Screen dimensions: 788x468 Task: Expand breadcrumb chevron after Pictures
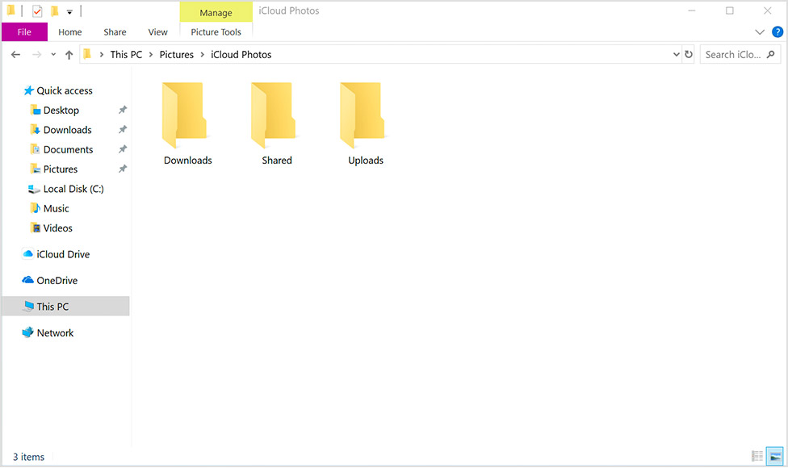coord(203,55)
